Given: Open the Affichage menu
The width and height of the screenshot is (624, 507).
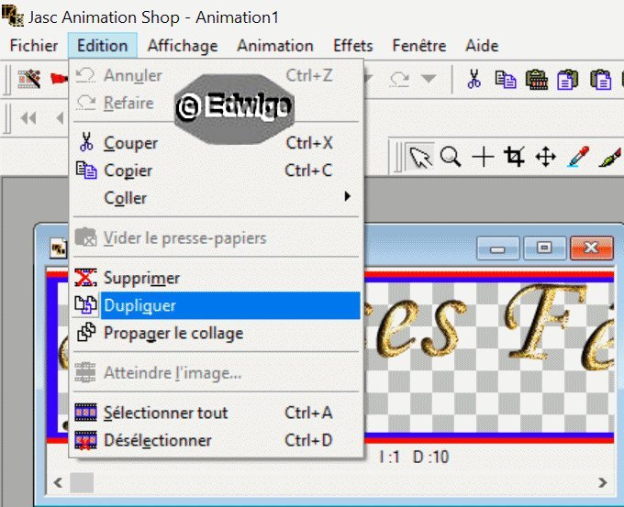Looking at the screenshot, I should (183, 46).
